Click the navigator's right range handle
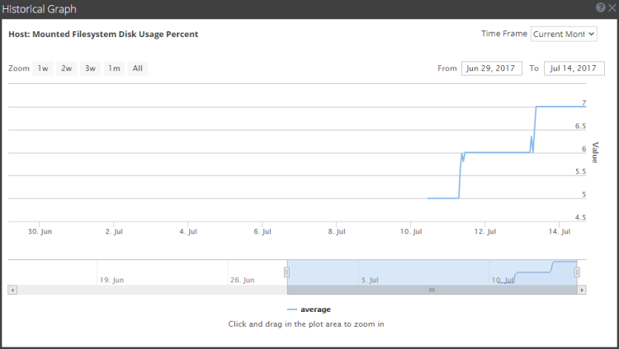This screenshot has width=619, height=349. pos(577,272)
